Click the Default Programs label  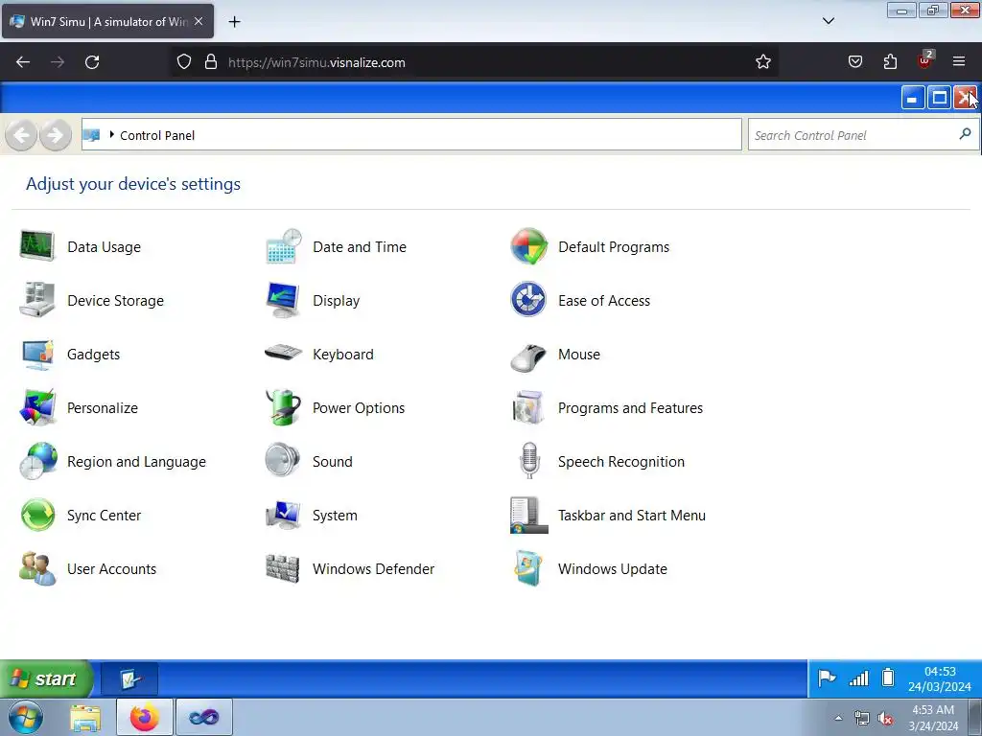click(614, 247)
